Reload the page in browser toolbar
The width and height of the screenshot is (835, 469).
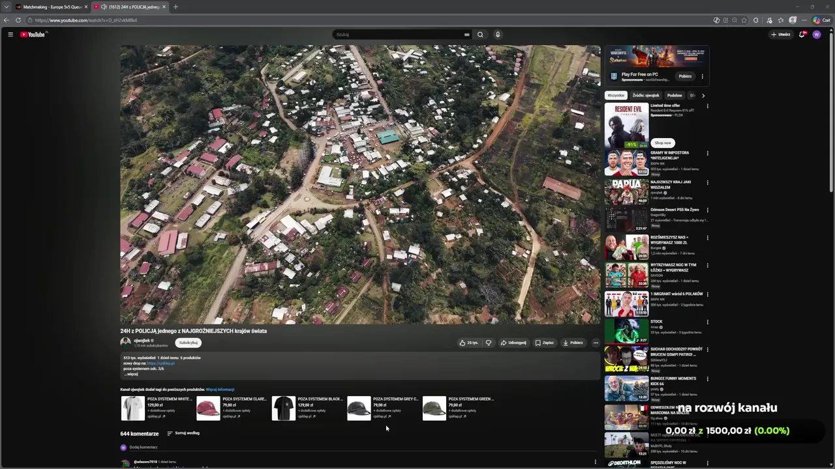[x=18, y=20]
